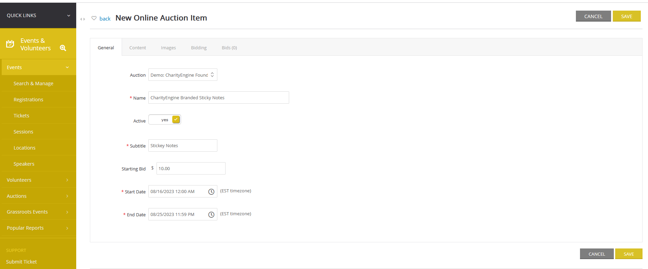Expand the Popular Reports section
The image size is (648, 269).
pos(38,228)
